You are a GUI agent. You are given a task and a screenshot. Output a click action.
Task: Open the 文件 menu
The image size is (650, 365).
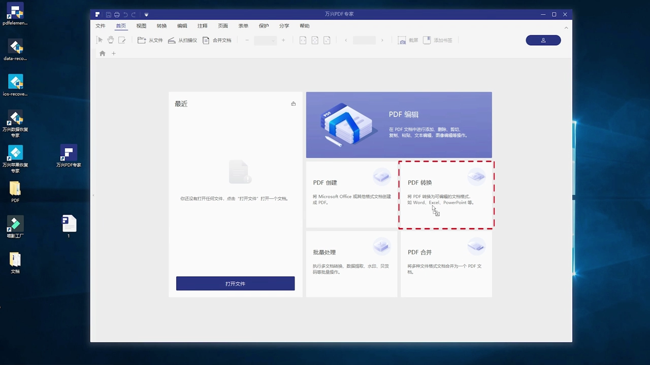(x=101, y=26)
